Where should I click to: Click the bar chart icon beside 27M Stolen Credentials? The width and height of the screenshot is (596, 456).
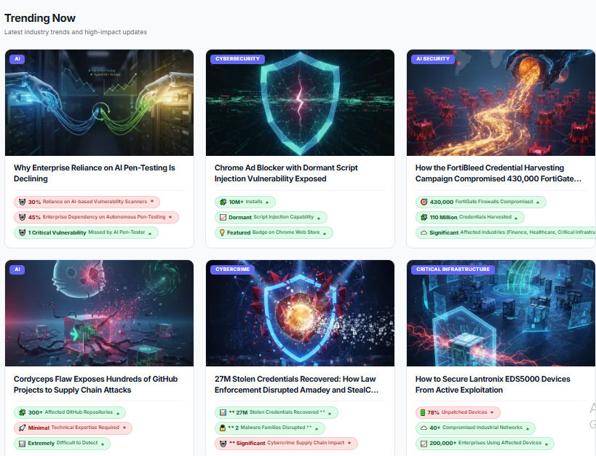[223, 412]
